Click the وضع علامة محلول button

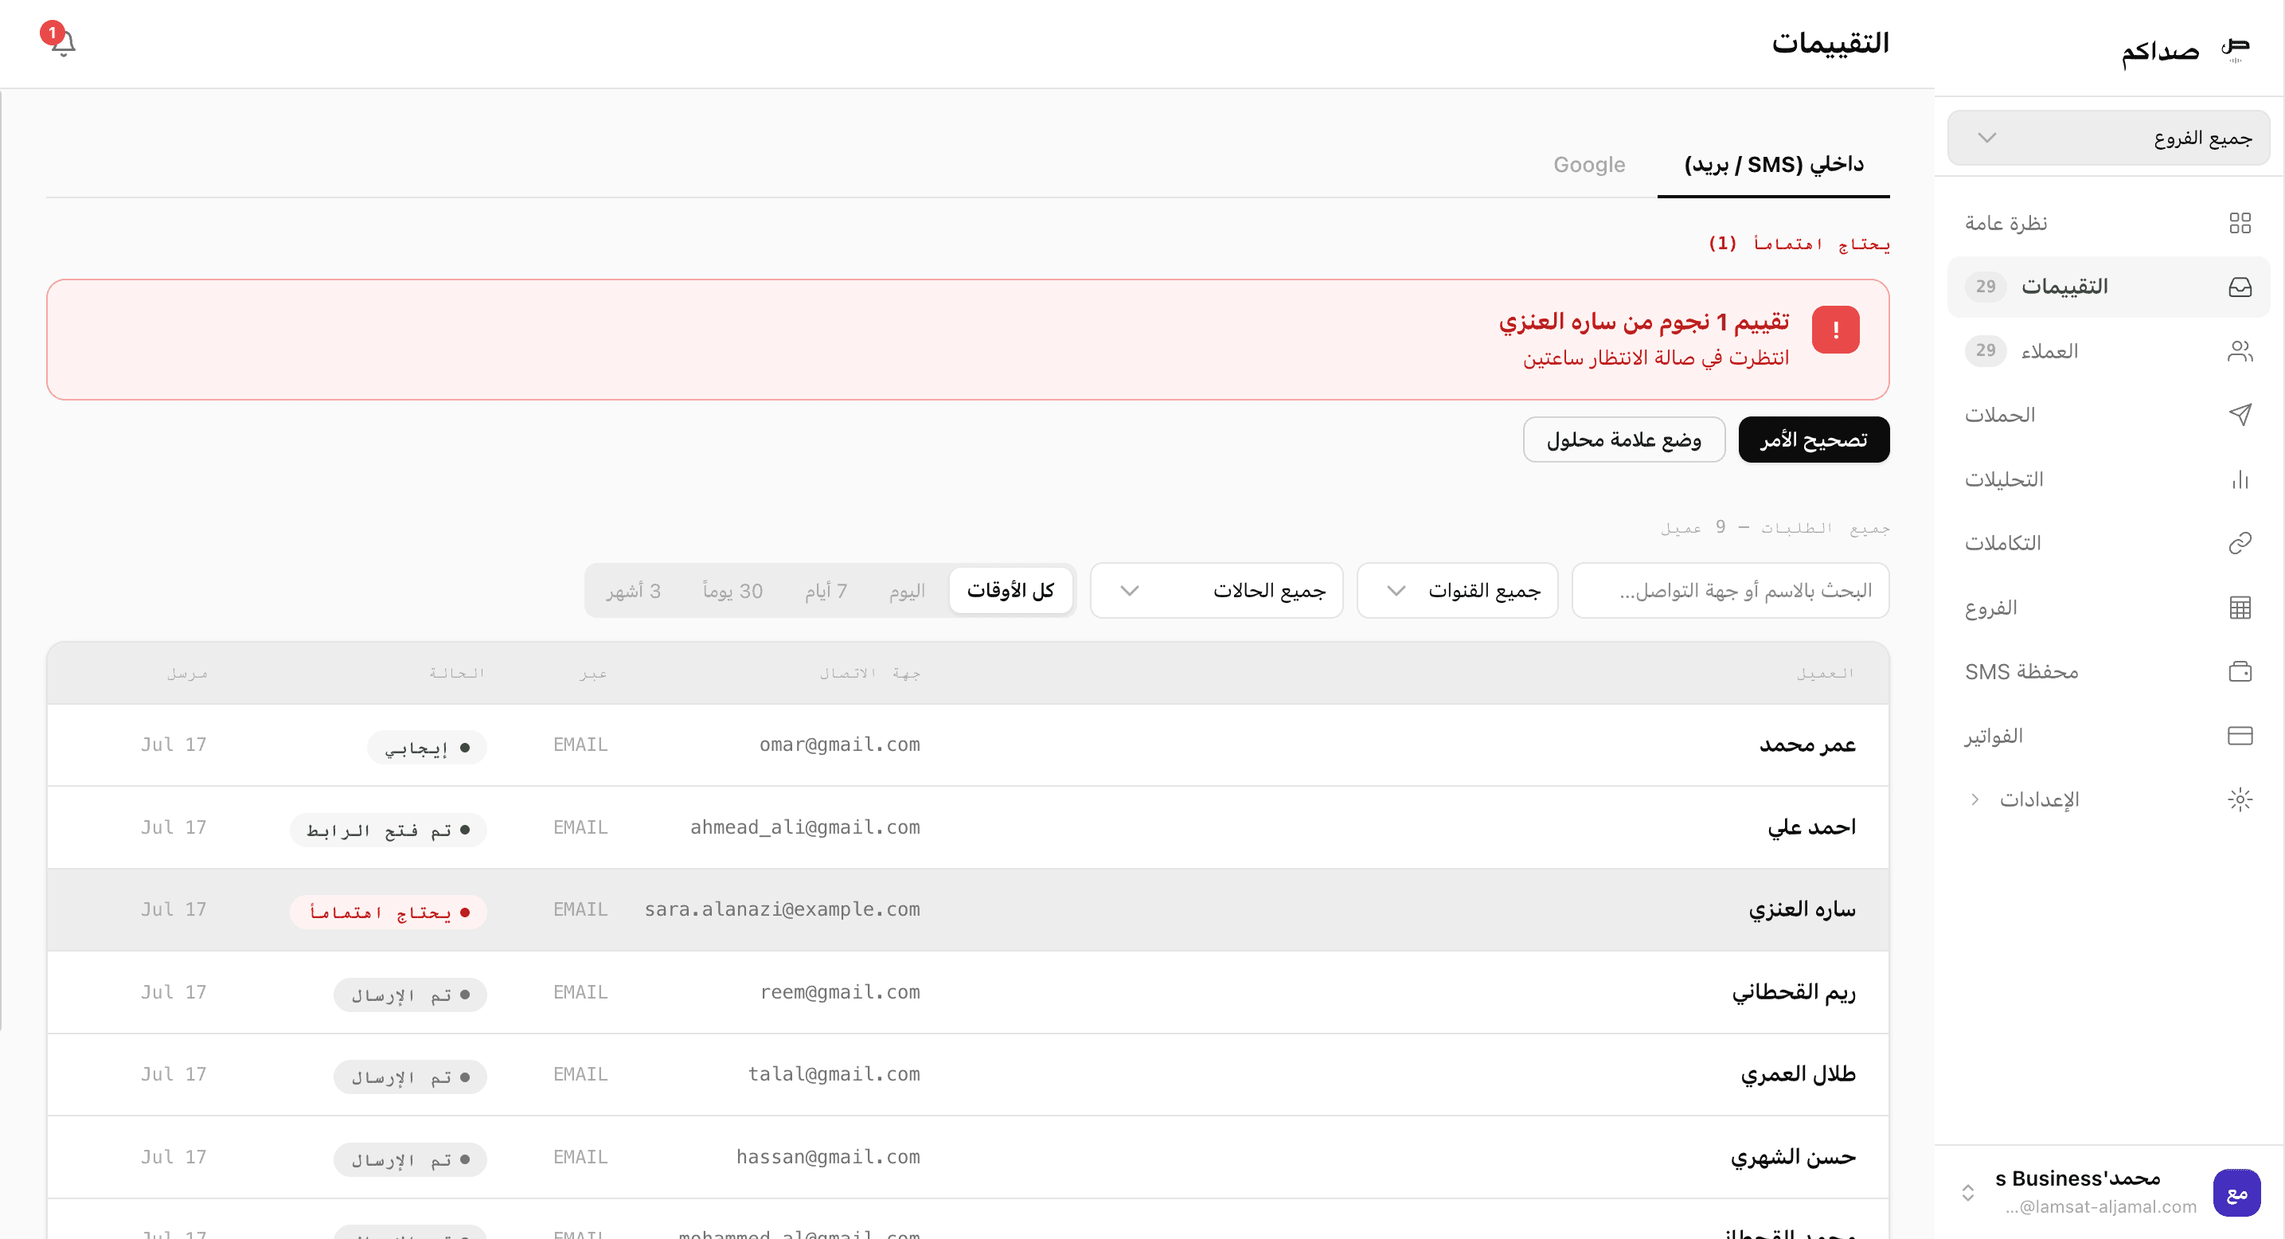(x=1623, y=440)
